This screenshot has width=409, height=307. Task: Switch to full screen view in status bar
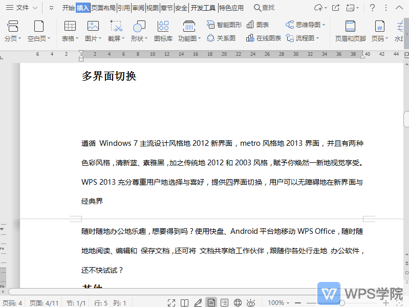(x=171, y=303)
